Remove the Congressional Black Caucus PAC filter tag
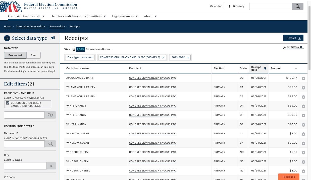 (163, 57)
